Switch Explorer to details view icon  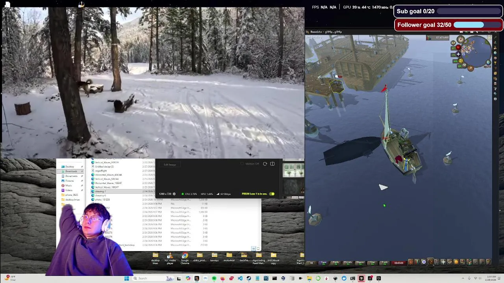pos(254,249)
